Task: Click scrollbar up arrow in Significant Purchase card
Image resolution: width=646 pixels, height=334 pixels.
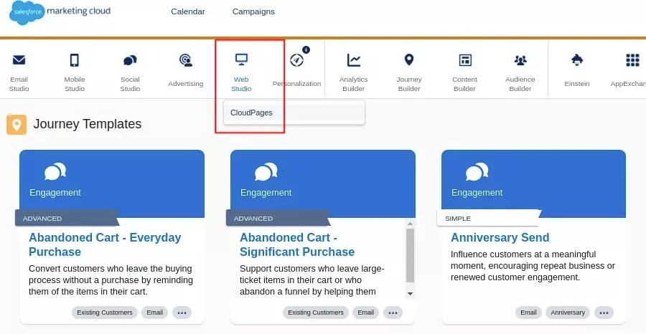Action: pos(410,224)
